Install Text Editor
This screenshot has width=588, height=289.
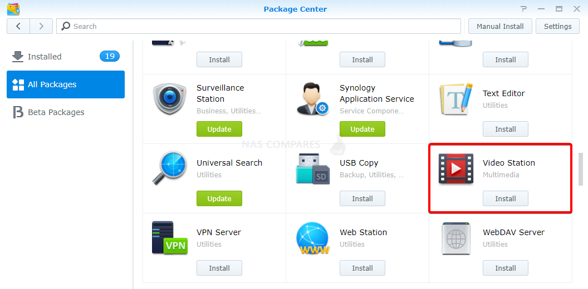tap(506, 129)
